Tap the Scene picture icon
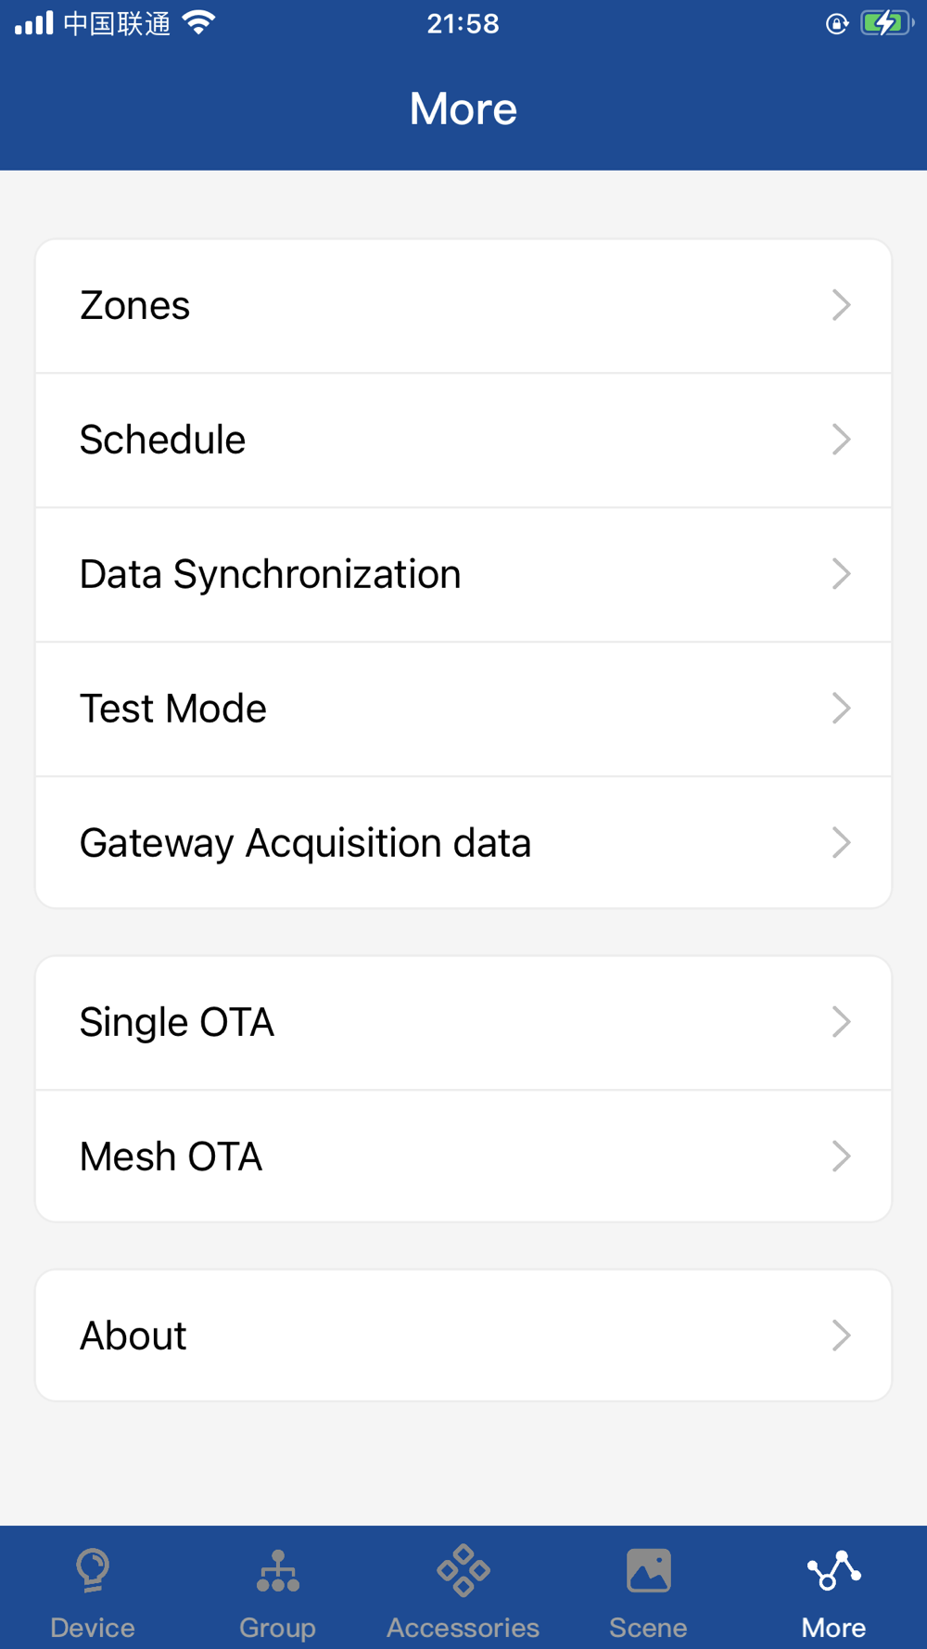This screenshot has width=927, height=1649. click(648, 1570)
